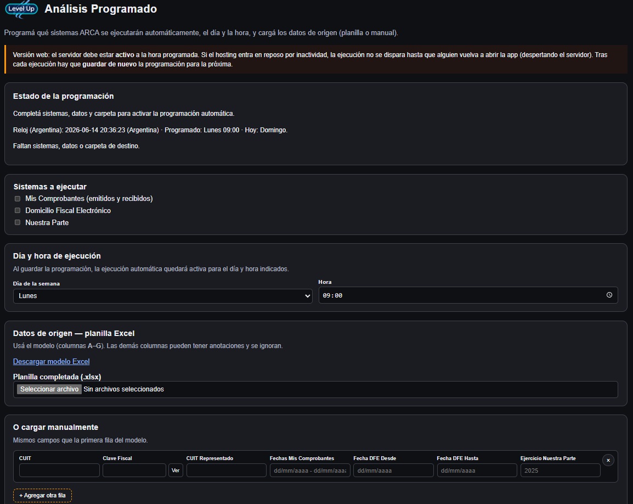Image resolution: width=633 pixels, height=504 pixels.
Task: Click the Fechas Mis Comprobantes date range field
Action: tap(310, 470)
